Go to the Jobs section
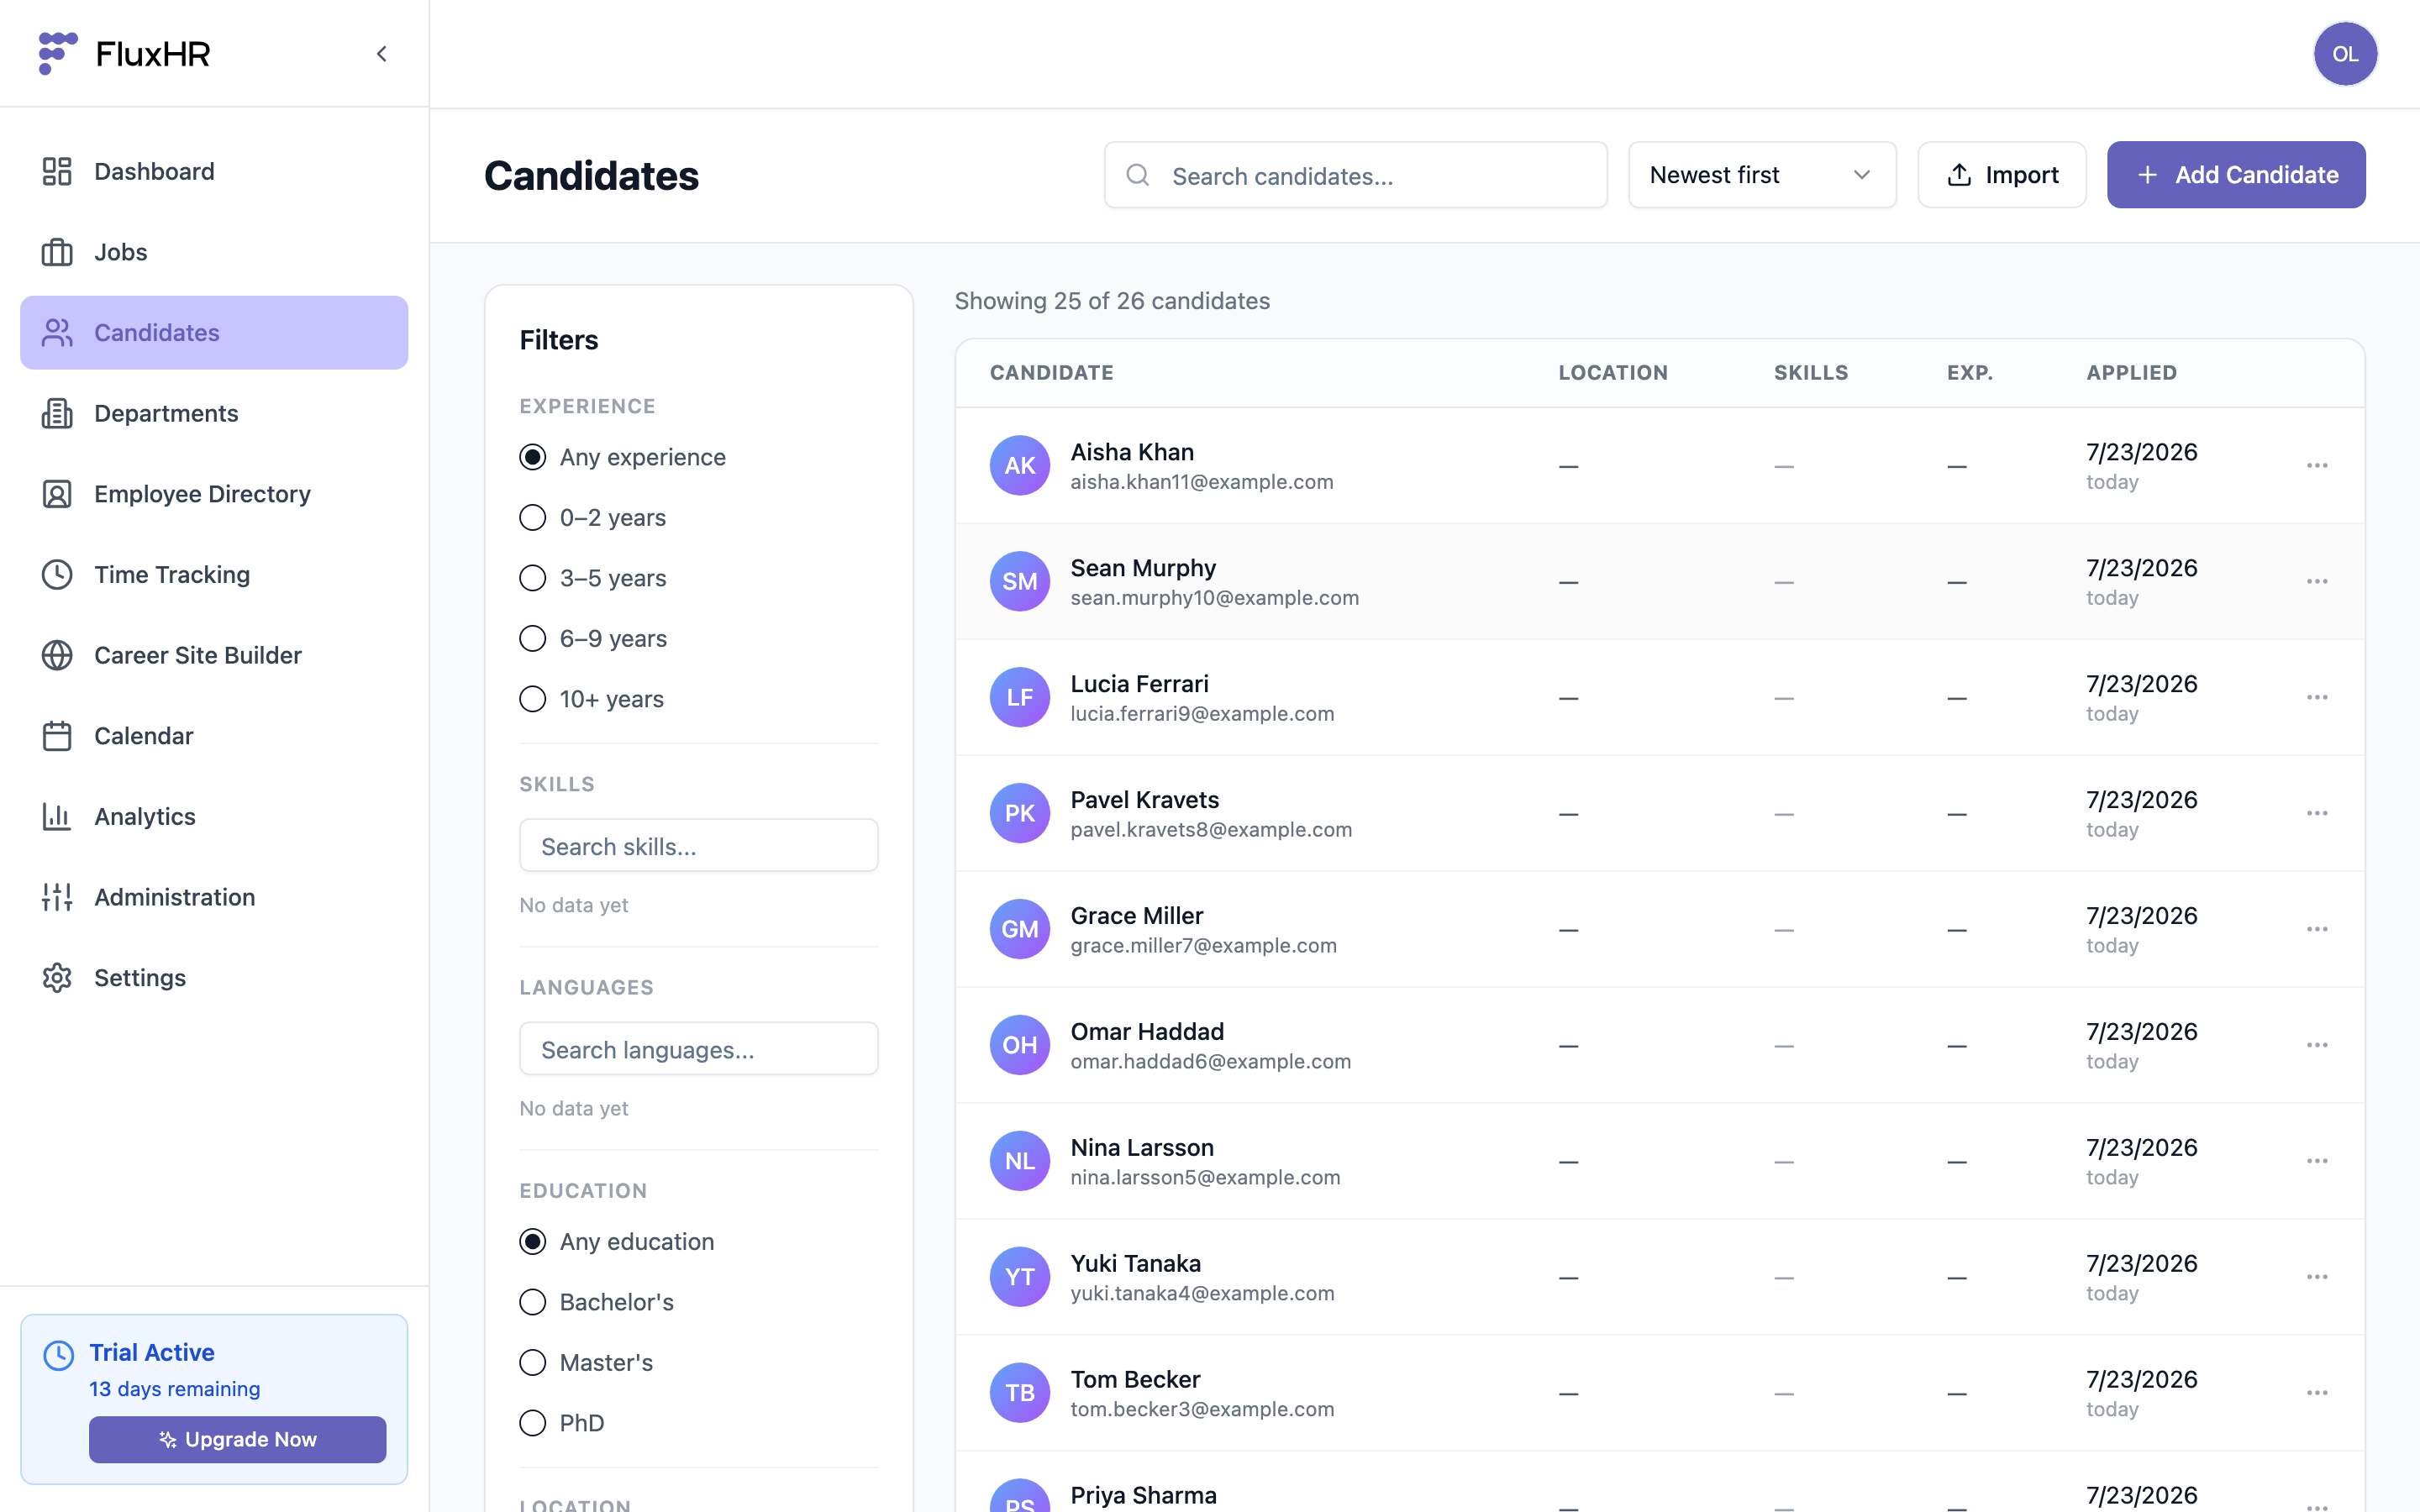 pyautogui.click(x=214, y=252)
